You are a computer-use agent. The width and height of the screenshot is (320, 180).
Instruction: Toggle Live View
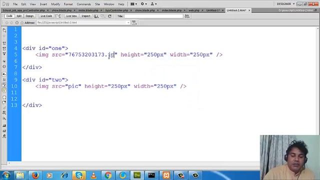pyautogui.click(x=71, y=16)
